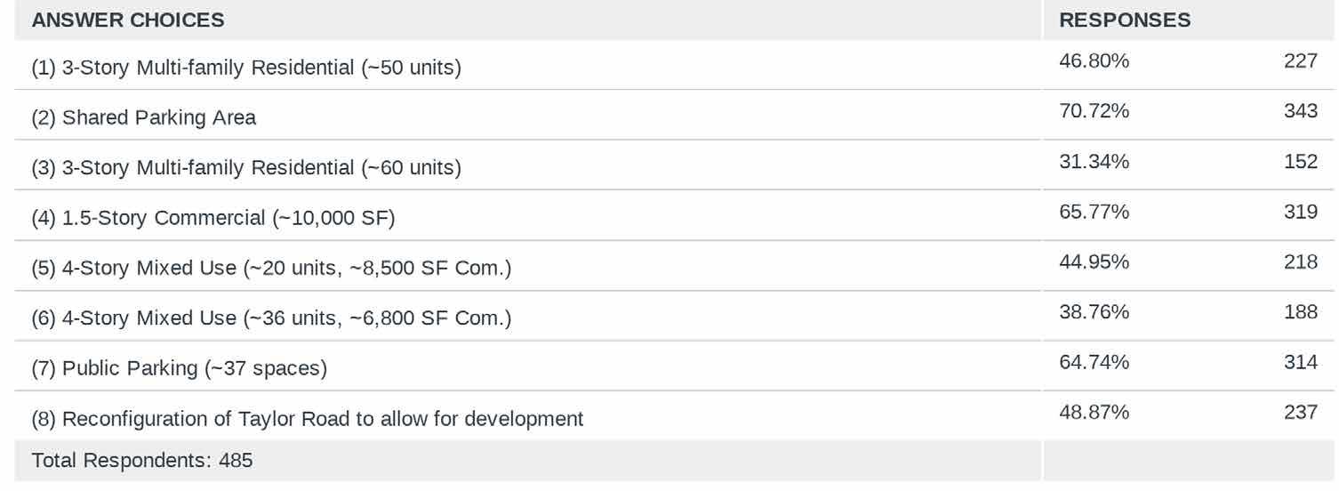Click the response count 218
The image size is (1339, 491).
click(1301, 262)
